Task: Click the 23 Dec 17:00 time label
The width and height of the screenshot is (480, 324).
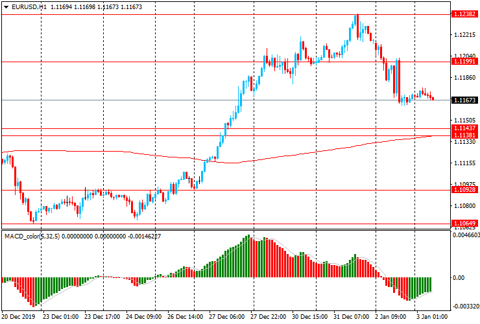Action: click(x=102, y=316)
